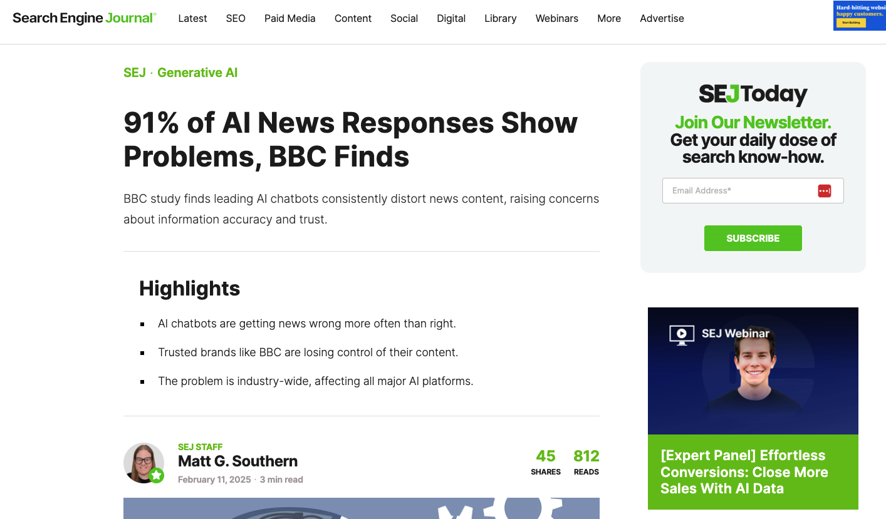Viewport: 886px width, 519px height.
Task: Navigate to the Webinars menu item
Action: pos(556,18)
